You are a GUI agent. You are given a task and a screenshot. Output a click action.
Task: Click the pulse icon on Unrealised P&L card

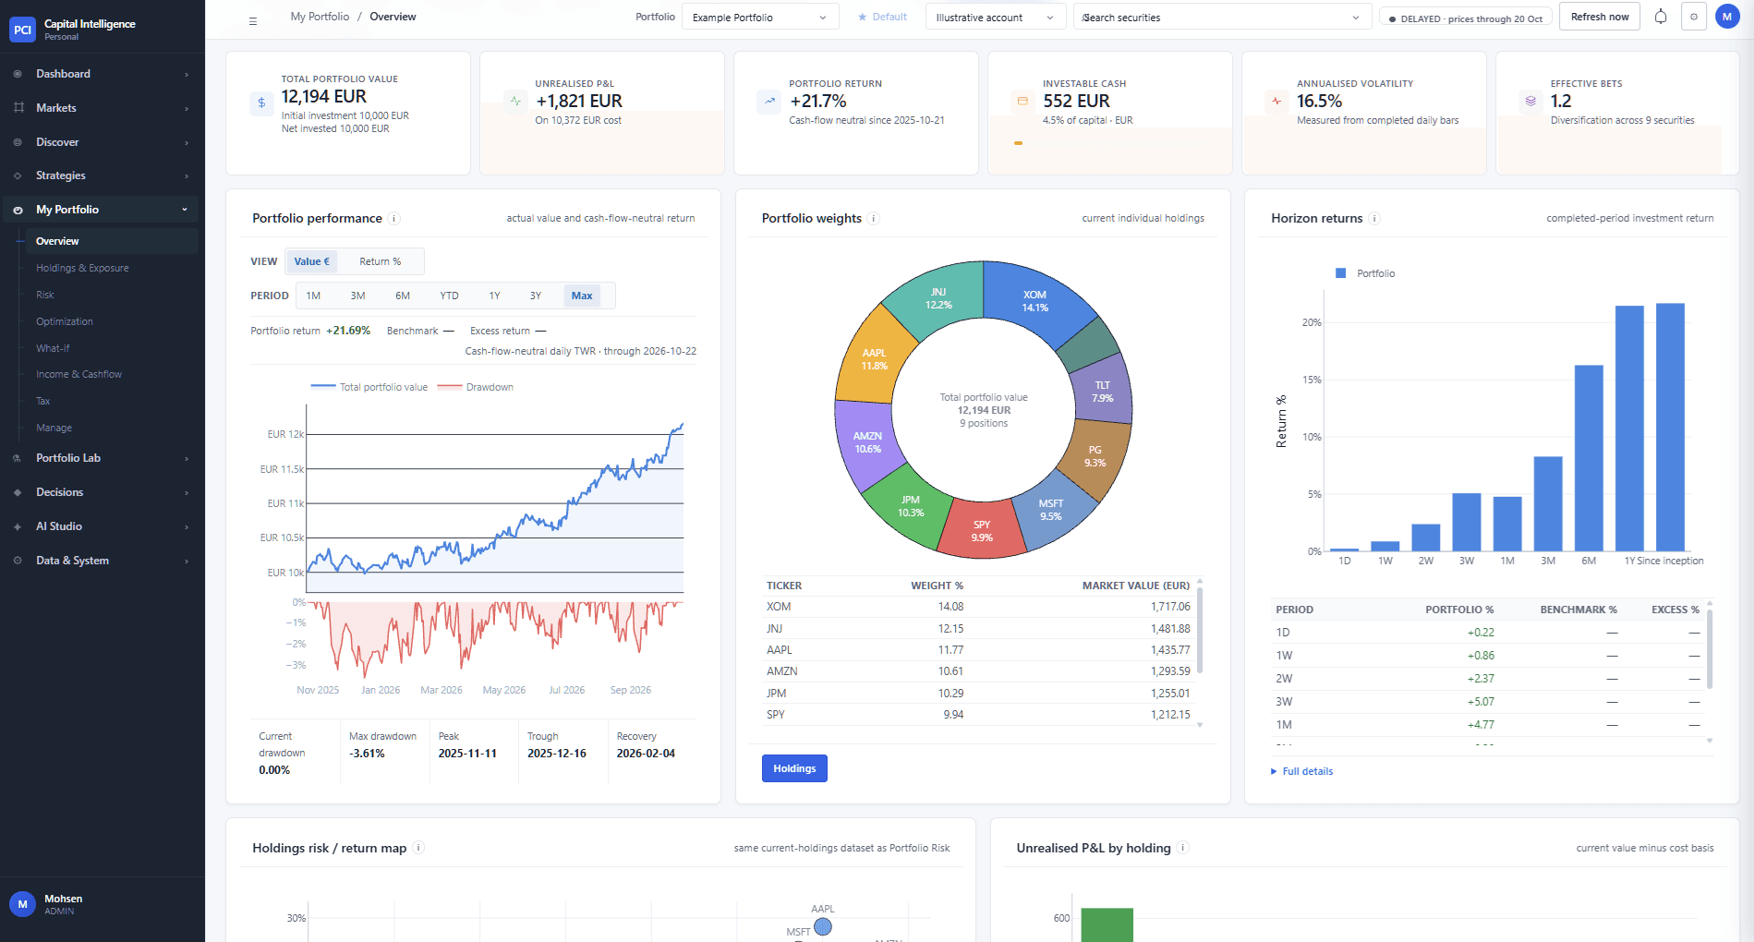click(x=515, y=102)
